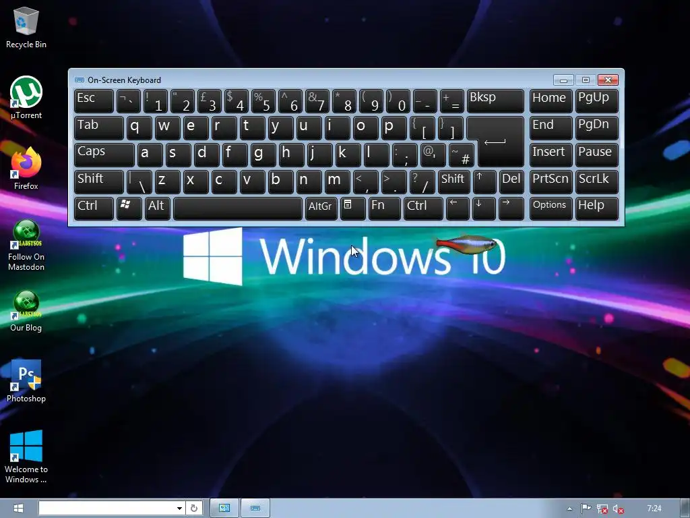690x518 pixels.
Task: Click the up arrow key
Action: coord(484,182)
